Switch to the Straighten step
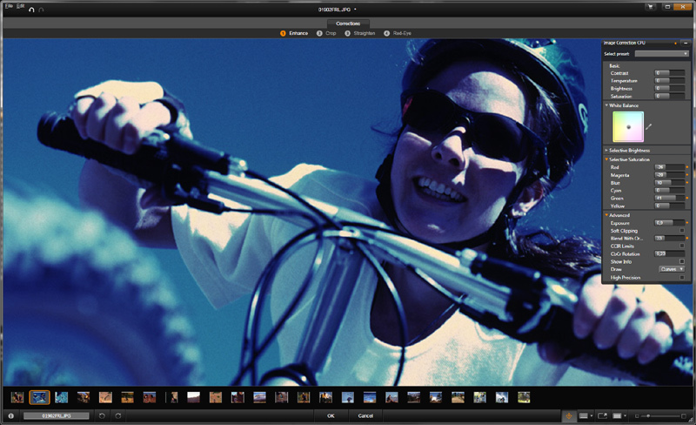This screenshot has width=696, height=425. click(360, 33)
